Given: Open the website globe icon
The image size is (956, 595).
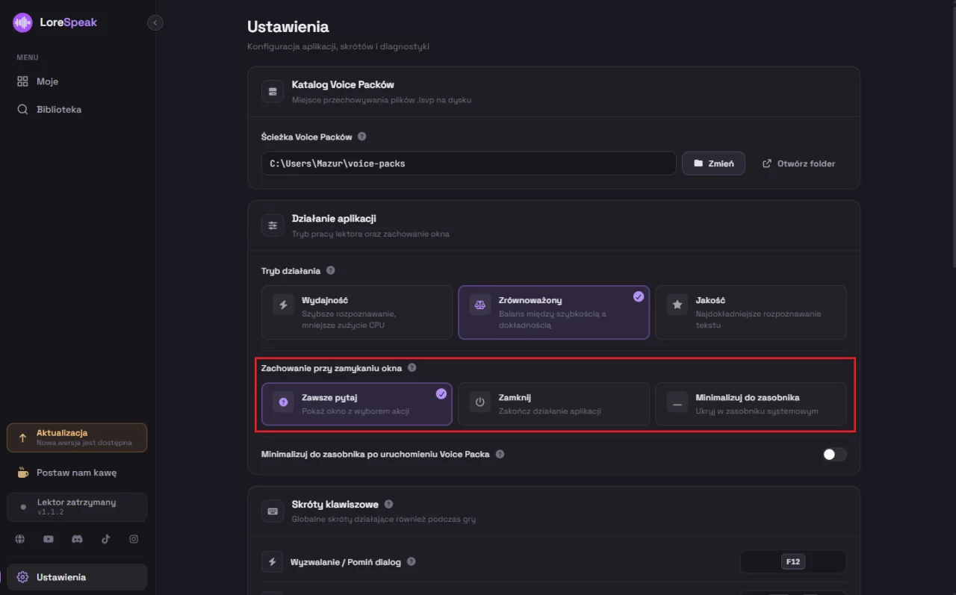Looking at the screenshot, I should pos(19,539).
